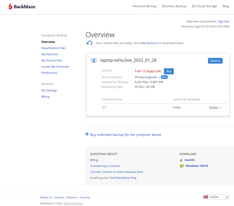Click the NEU badge next to Version History

pos(164,77)
